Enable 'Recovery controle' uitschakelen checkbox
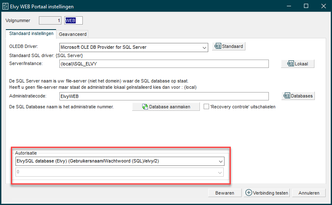The height and width of the screenshot is (205, 332). 206,107
